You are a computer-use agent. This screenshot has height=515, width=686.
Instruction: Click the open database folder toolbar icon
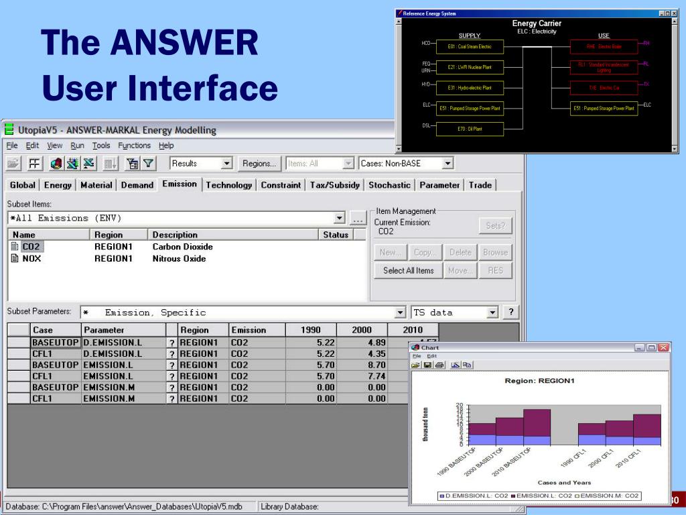[13, 164]
